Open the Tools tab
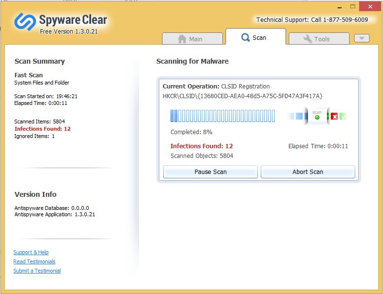This screenshot has height=294, width=383. 319,39
